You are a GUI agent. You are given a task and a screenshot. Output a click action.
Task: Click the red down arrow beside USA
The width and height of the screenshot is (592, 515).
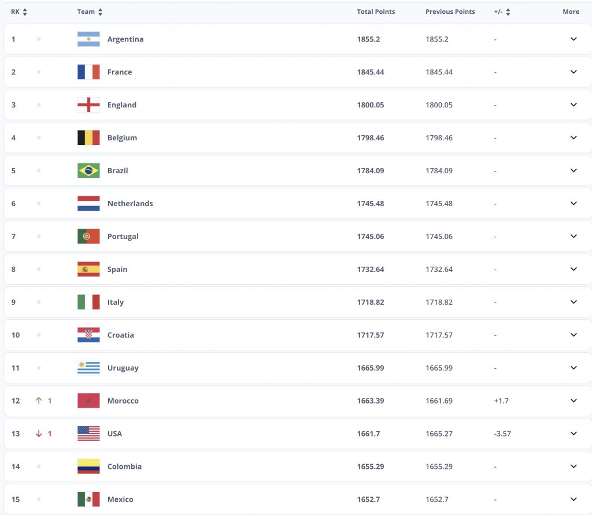[39, 434]
